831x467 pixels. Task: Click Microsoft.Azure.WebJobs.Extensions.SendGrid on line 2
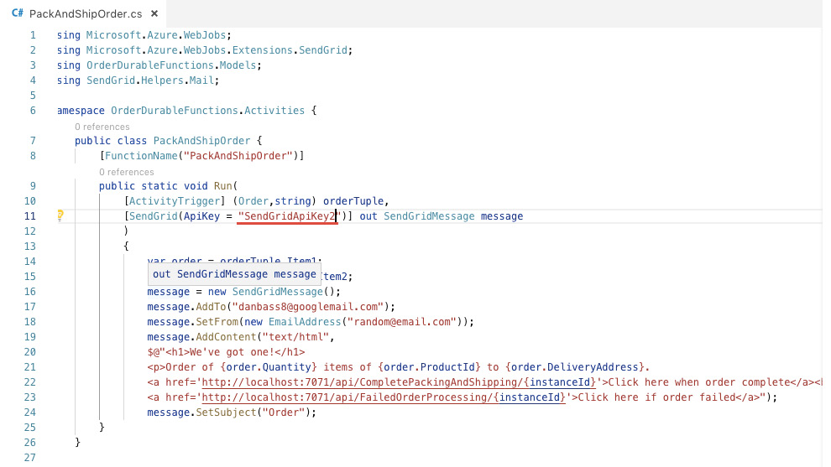[x=217, y=50]
